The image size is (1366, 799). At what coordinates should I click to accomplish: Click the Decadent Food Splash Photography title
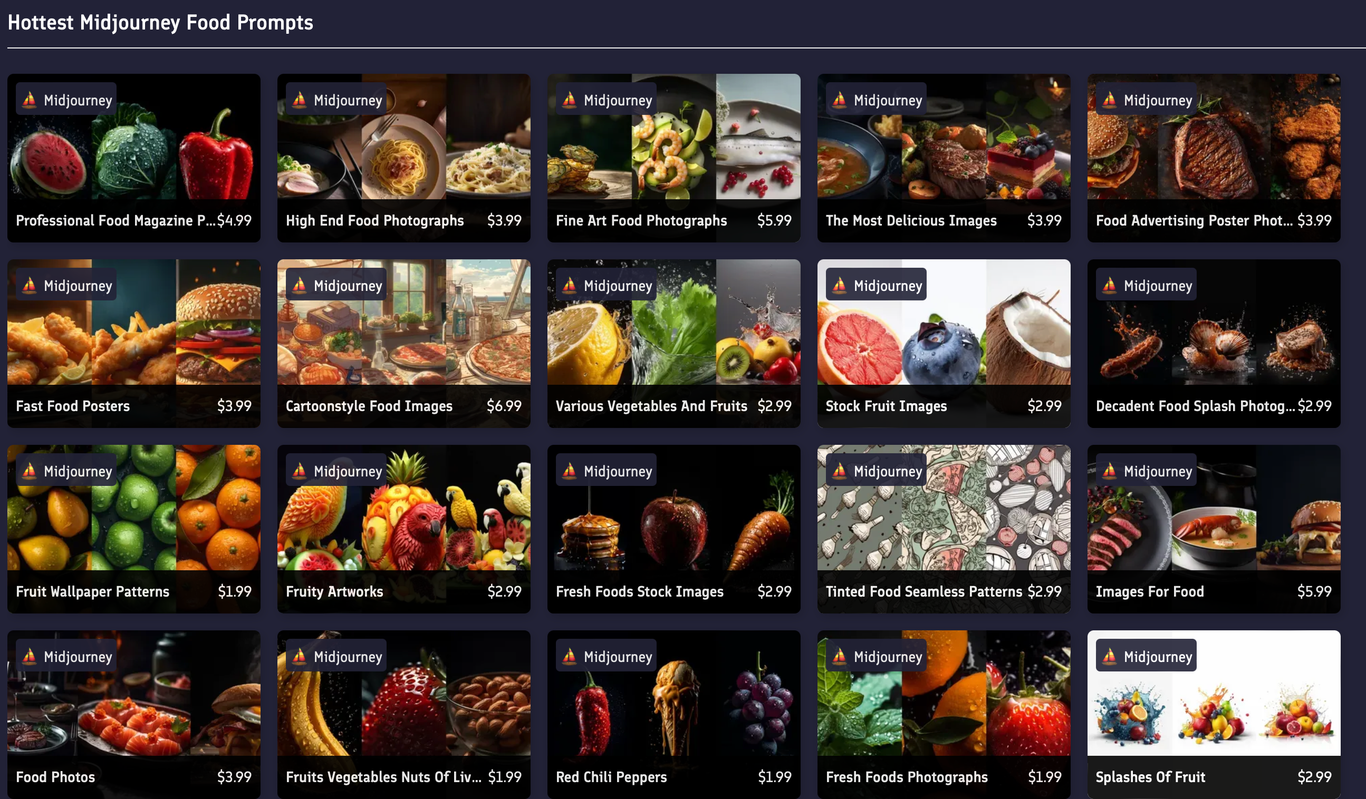point(1195,406)
